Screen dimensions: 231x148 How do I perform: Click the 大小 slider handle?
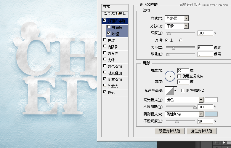pyautogui.click(x=173, y=47)
